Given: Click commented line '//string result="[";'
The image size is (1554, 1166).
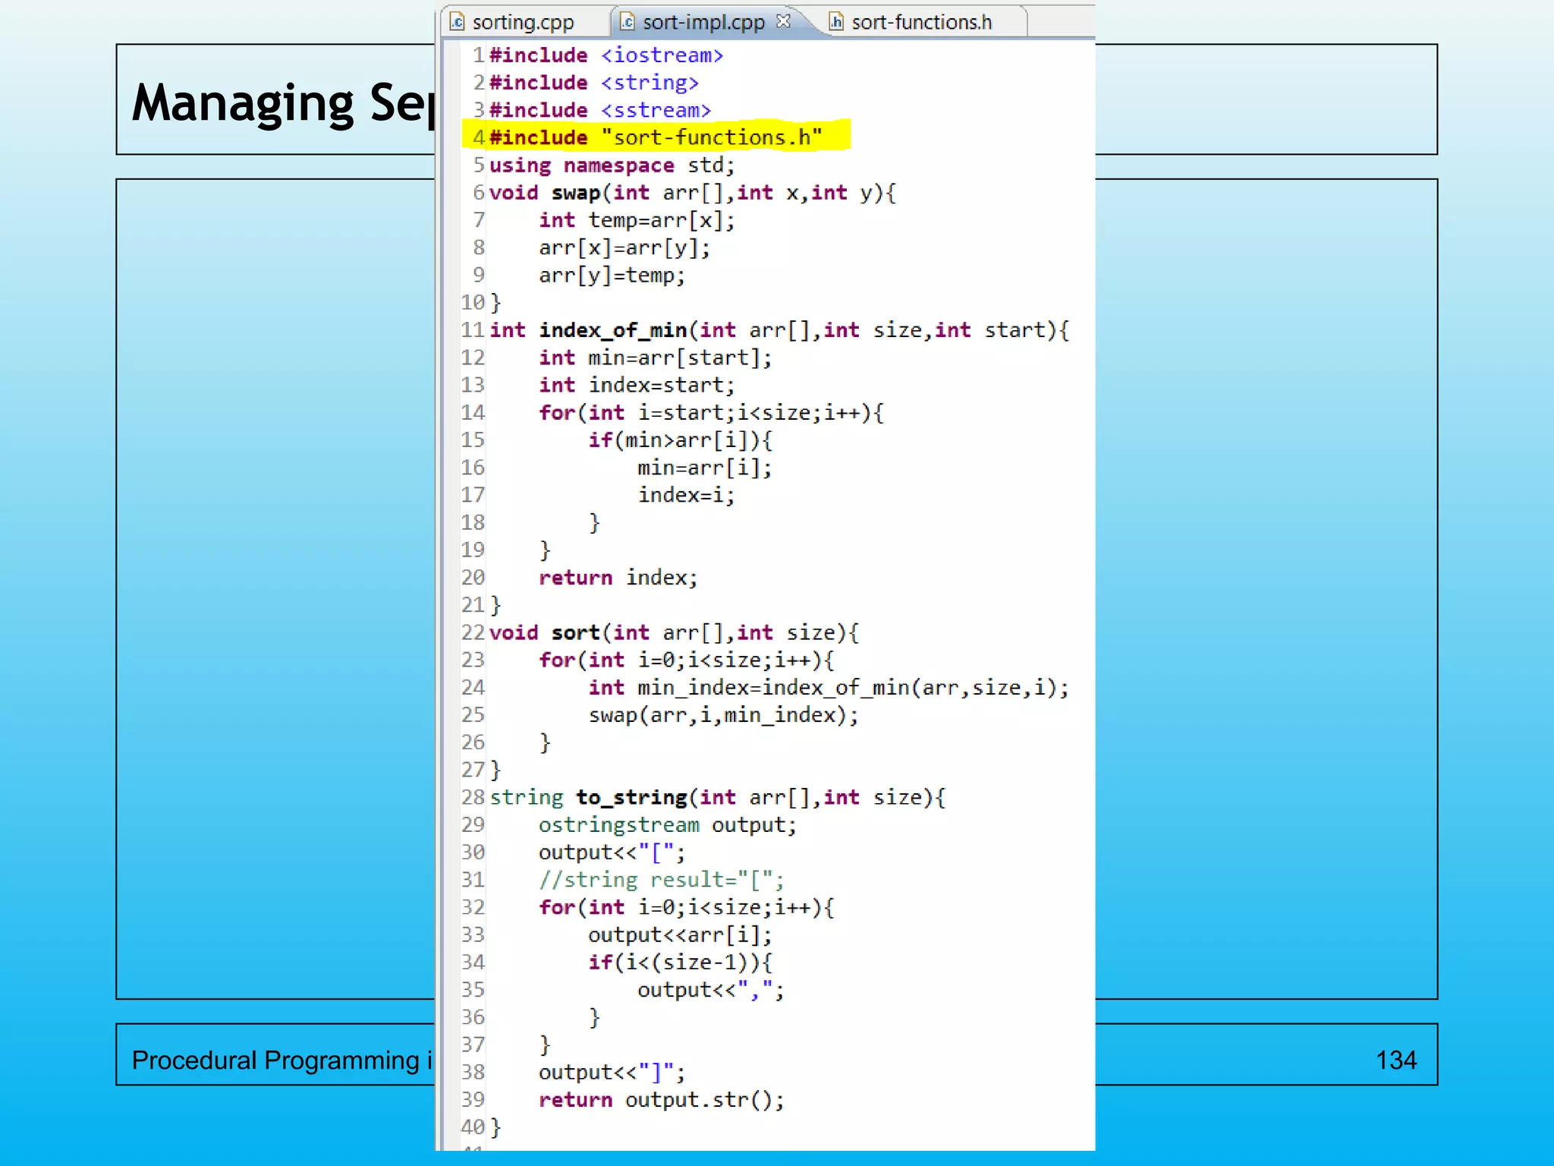Looking at the screenshot, I should (662, 880).
